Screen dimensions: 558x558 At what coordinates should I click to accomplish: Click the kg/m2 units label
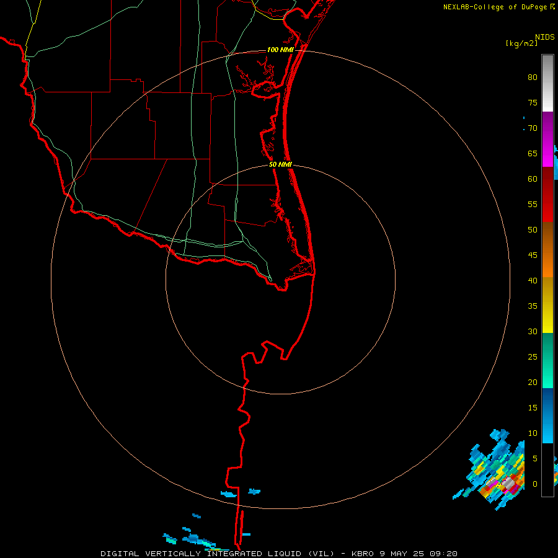pos(521,43)
